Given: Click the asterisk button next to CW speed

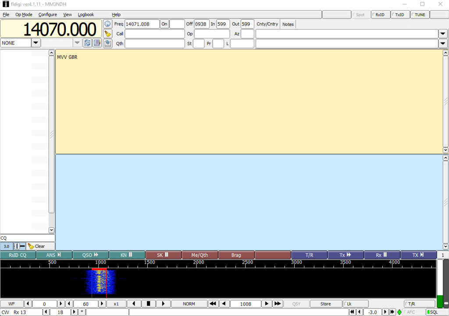Looking at the screenshot, I should tap(82, 312).
